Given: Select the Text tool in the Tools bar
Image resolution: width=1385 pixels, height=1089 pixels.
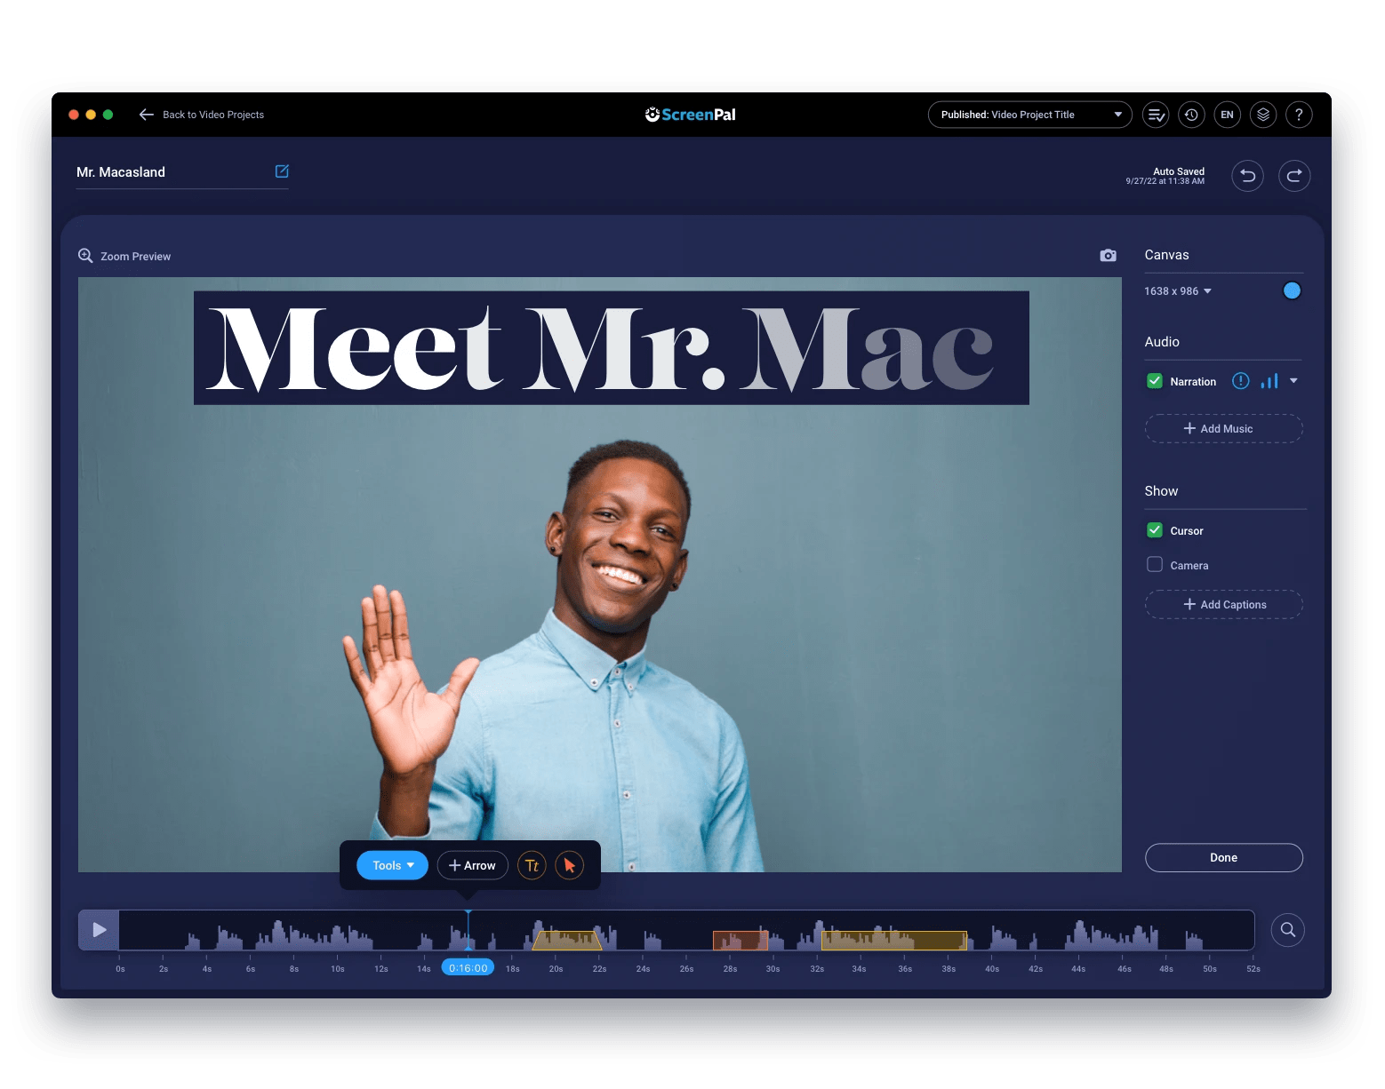Looking at the screenshot, I should (x=532, y=865).
